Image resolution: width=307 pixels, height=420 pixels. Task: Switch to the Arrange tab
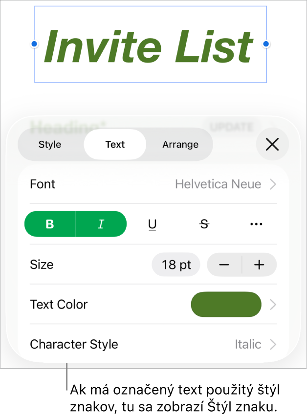(180, 144)
